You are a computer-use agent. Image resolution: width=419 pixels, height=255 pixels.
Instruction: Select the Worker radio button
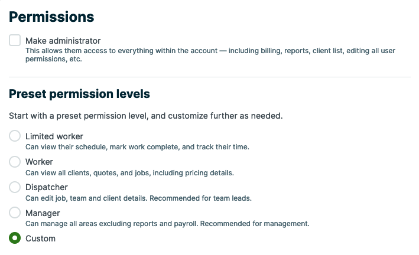click(x=15, y=162)
